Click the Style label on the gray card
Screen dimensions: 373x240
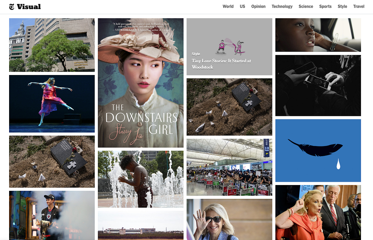(196, 54)
